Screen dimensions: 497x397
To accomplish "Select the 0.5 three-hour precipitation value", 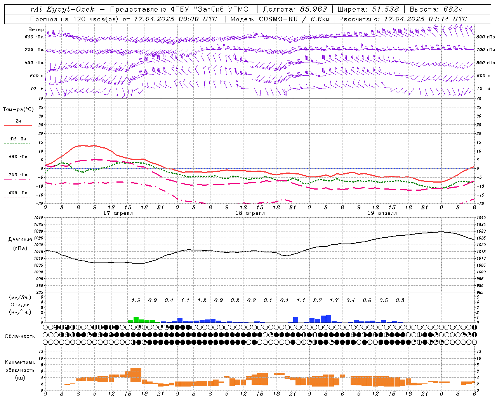I will [384, 300].
